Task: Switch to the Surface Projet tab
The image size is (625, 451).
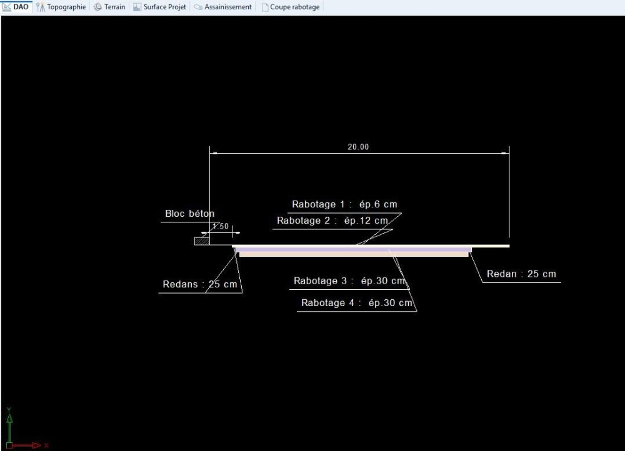Action: point(159,7)
